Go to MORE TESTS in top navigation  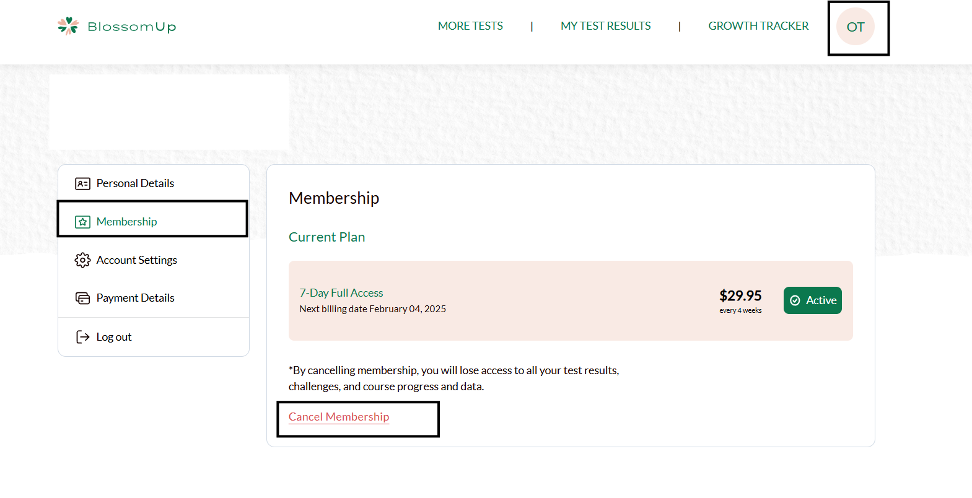click(470, 26)
